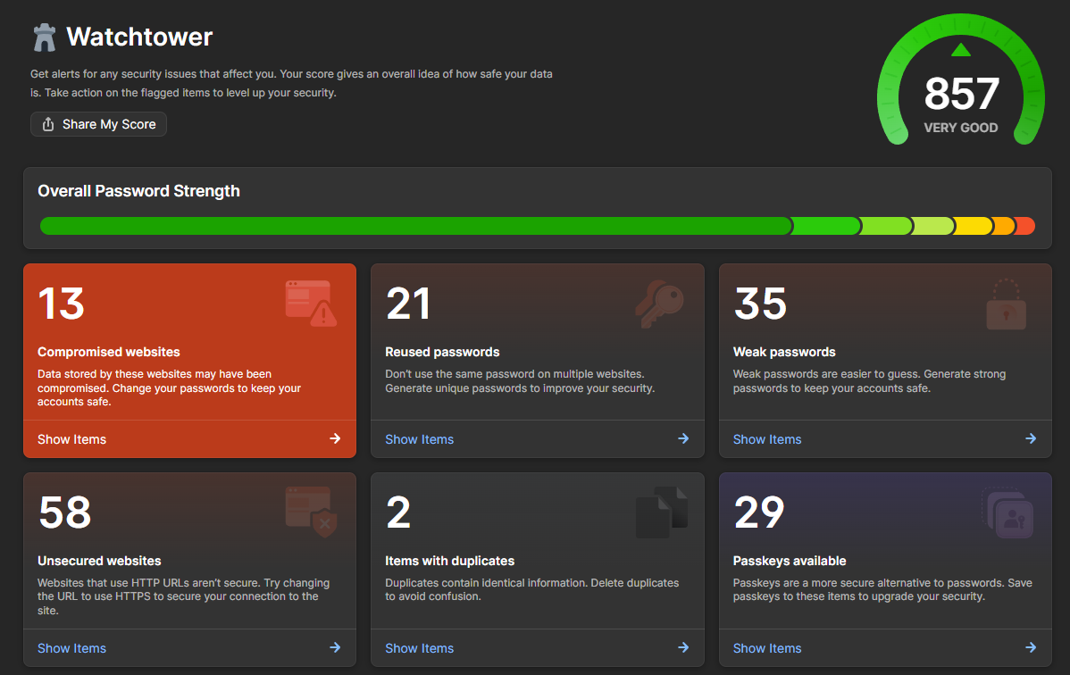1070x675 pixels.
Task: Click the passkeys available person icon
Action: 1007,512
